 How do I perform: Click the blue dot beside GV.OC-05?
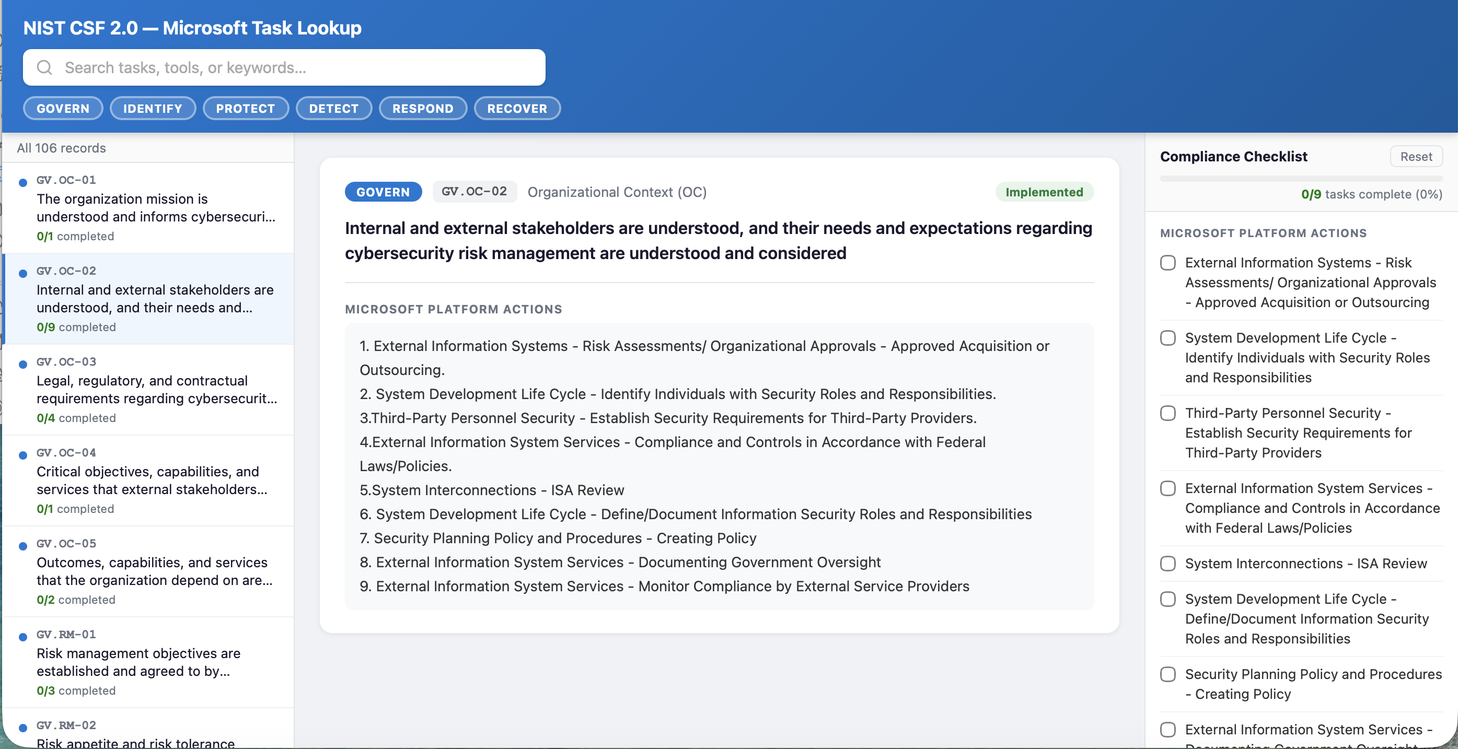[x=23, y=546]
